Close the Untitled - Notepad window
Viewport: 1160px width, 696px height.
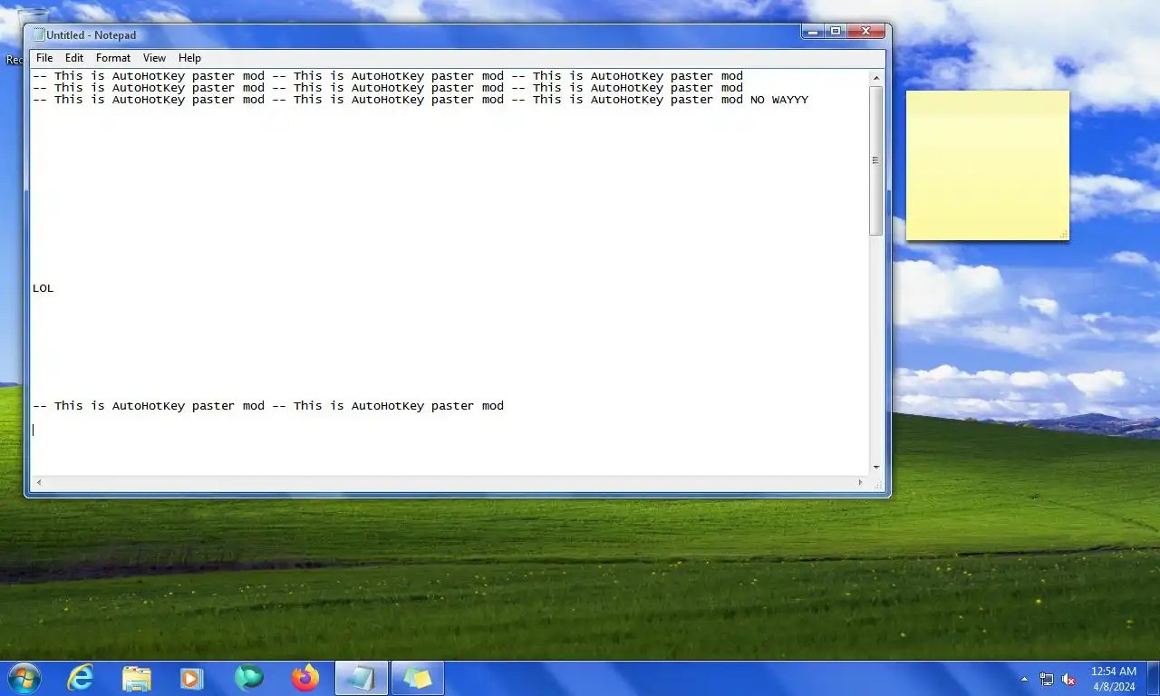click(x=865, y=32)
